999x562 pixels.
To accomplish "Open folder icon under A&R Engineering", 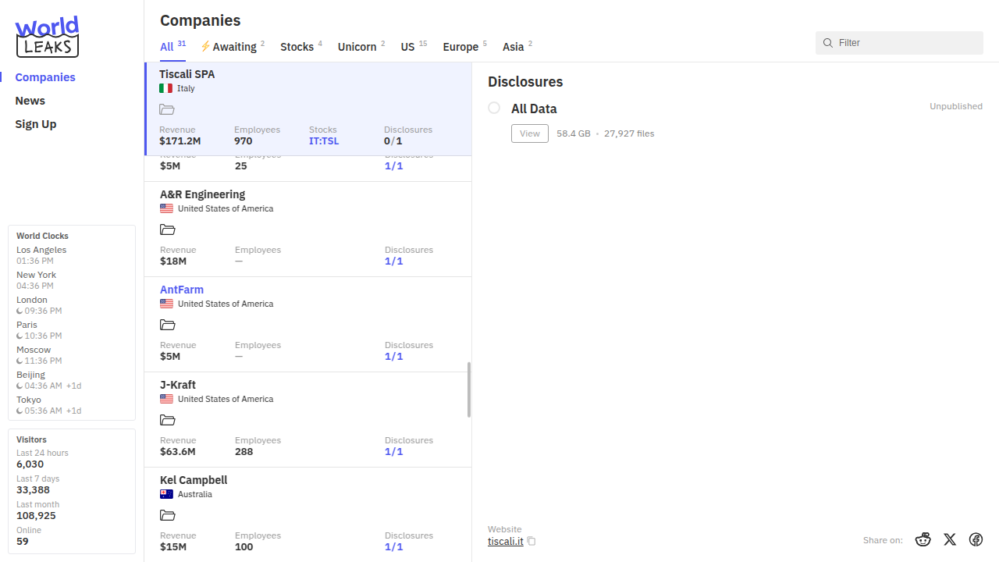I will pyautogui.click(x=167, y=229).
